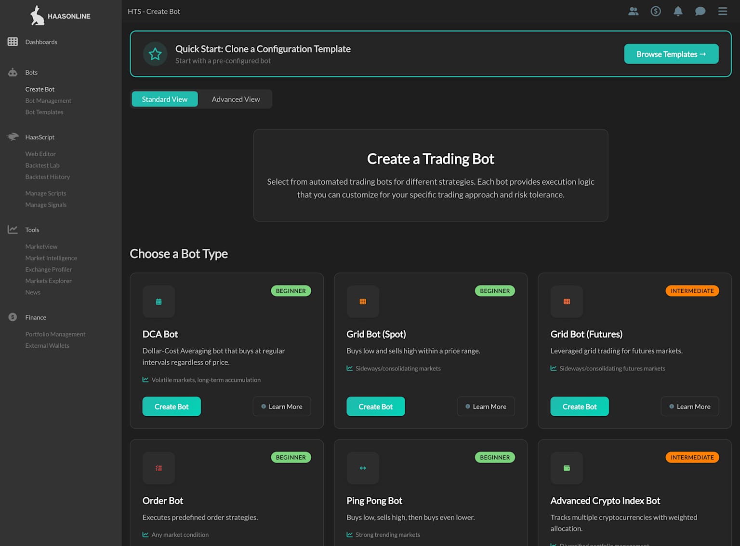The height and width of the screenshot is (546, 740).
Task: Select the Dashboards grid icon in sidebar
Action: tap(13, 41)
